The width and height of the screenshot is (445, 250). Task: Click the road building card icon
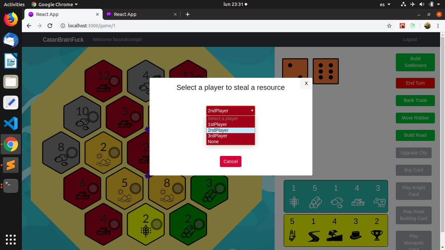[x=314, y=236]
